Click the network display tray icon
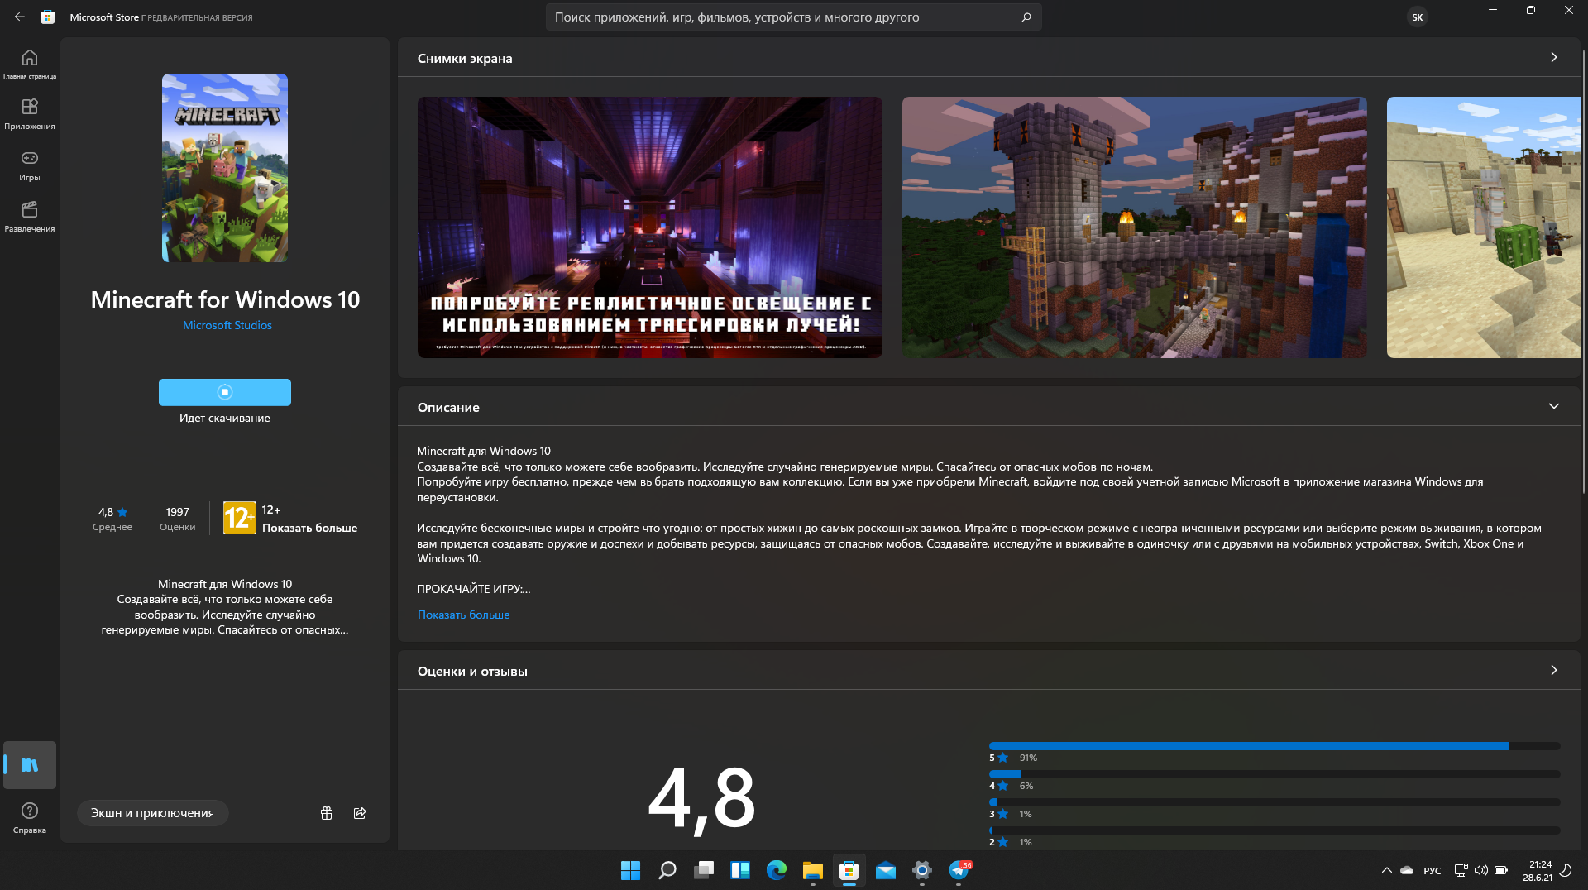Viewport: 1588px width, 890px height. click(1461, 870)
